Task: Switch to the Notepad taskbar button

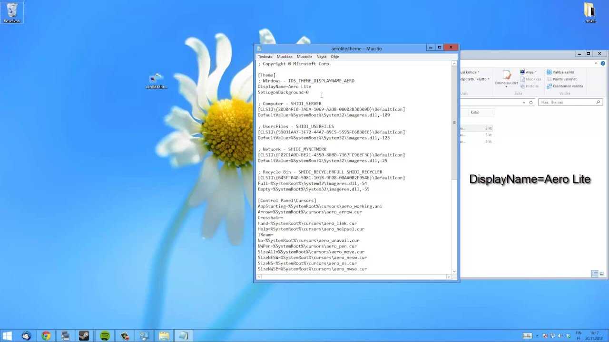Action: tap(184, 336)
